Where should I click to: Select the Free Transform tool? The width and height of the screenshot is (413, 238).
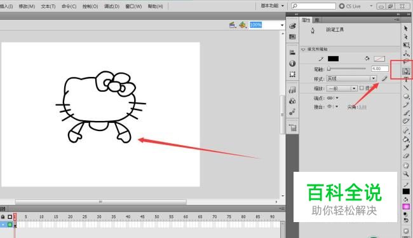406,45
